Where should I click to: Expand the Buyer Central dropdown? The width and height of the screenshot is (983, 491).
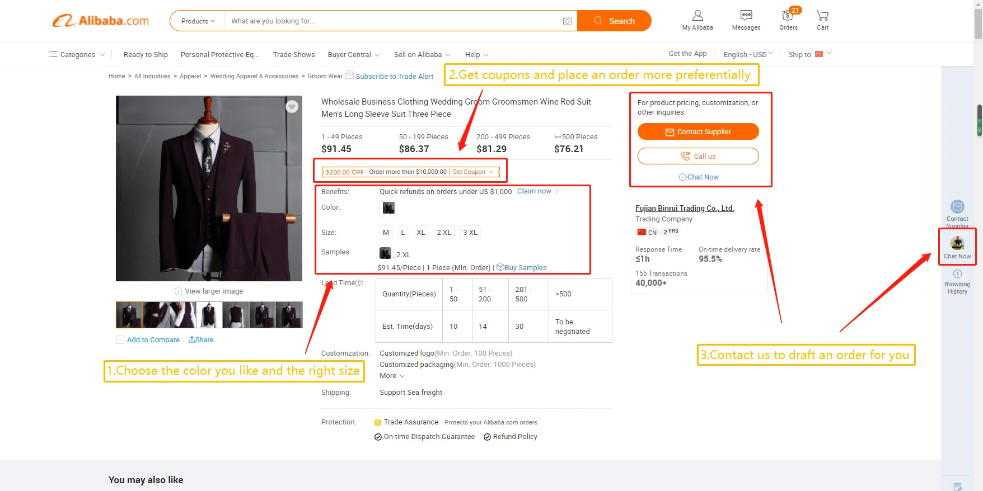click(x=354, y=55)
